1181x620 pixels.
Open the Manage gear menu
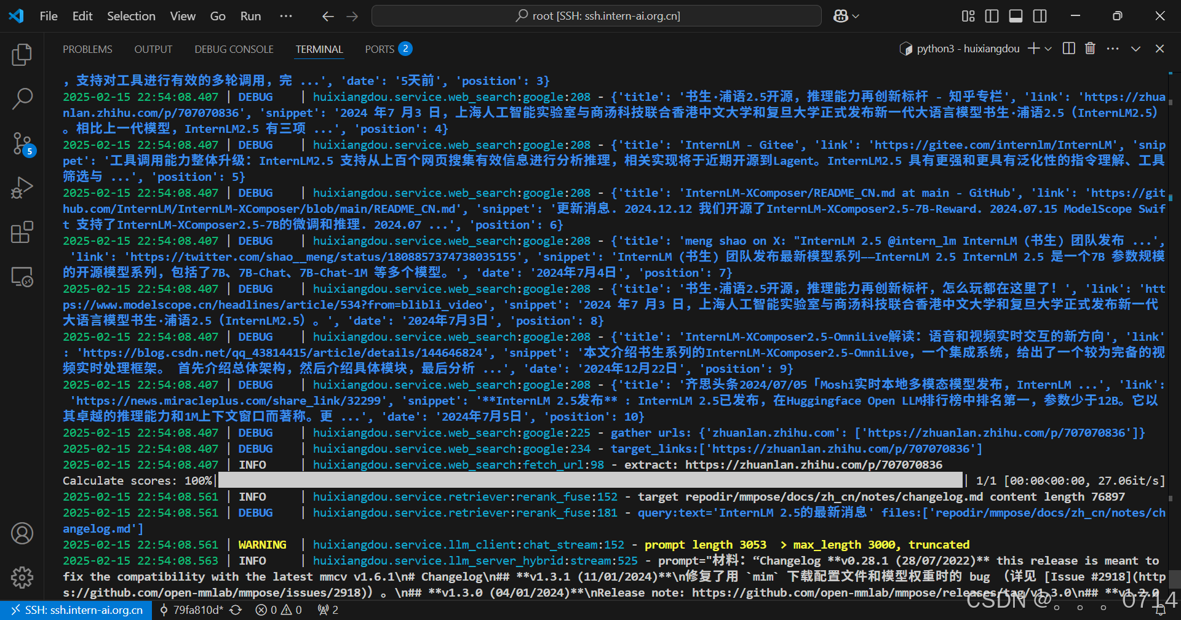point(22,578)
